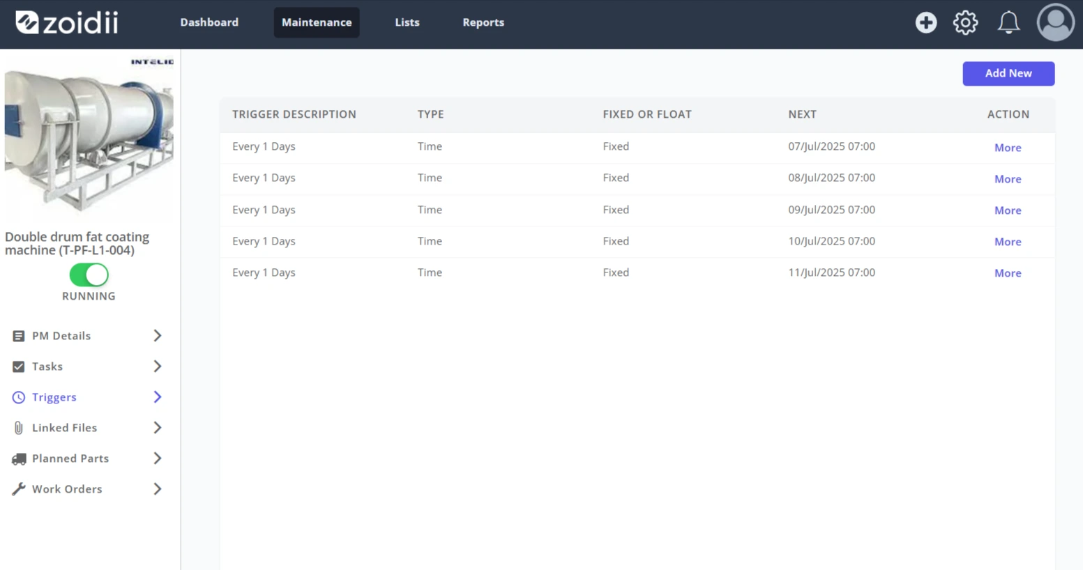
Task: Click the Planned Parts truck icon
Action: pos(19,459)
